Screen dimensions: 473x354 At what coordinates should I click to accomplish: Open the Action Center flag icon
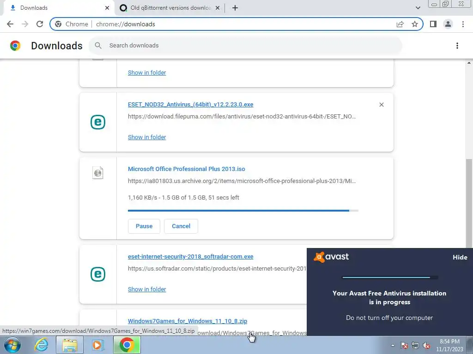point(404,346)
